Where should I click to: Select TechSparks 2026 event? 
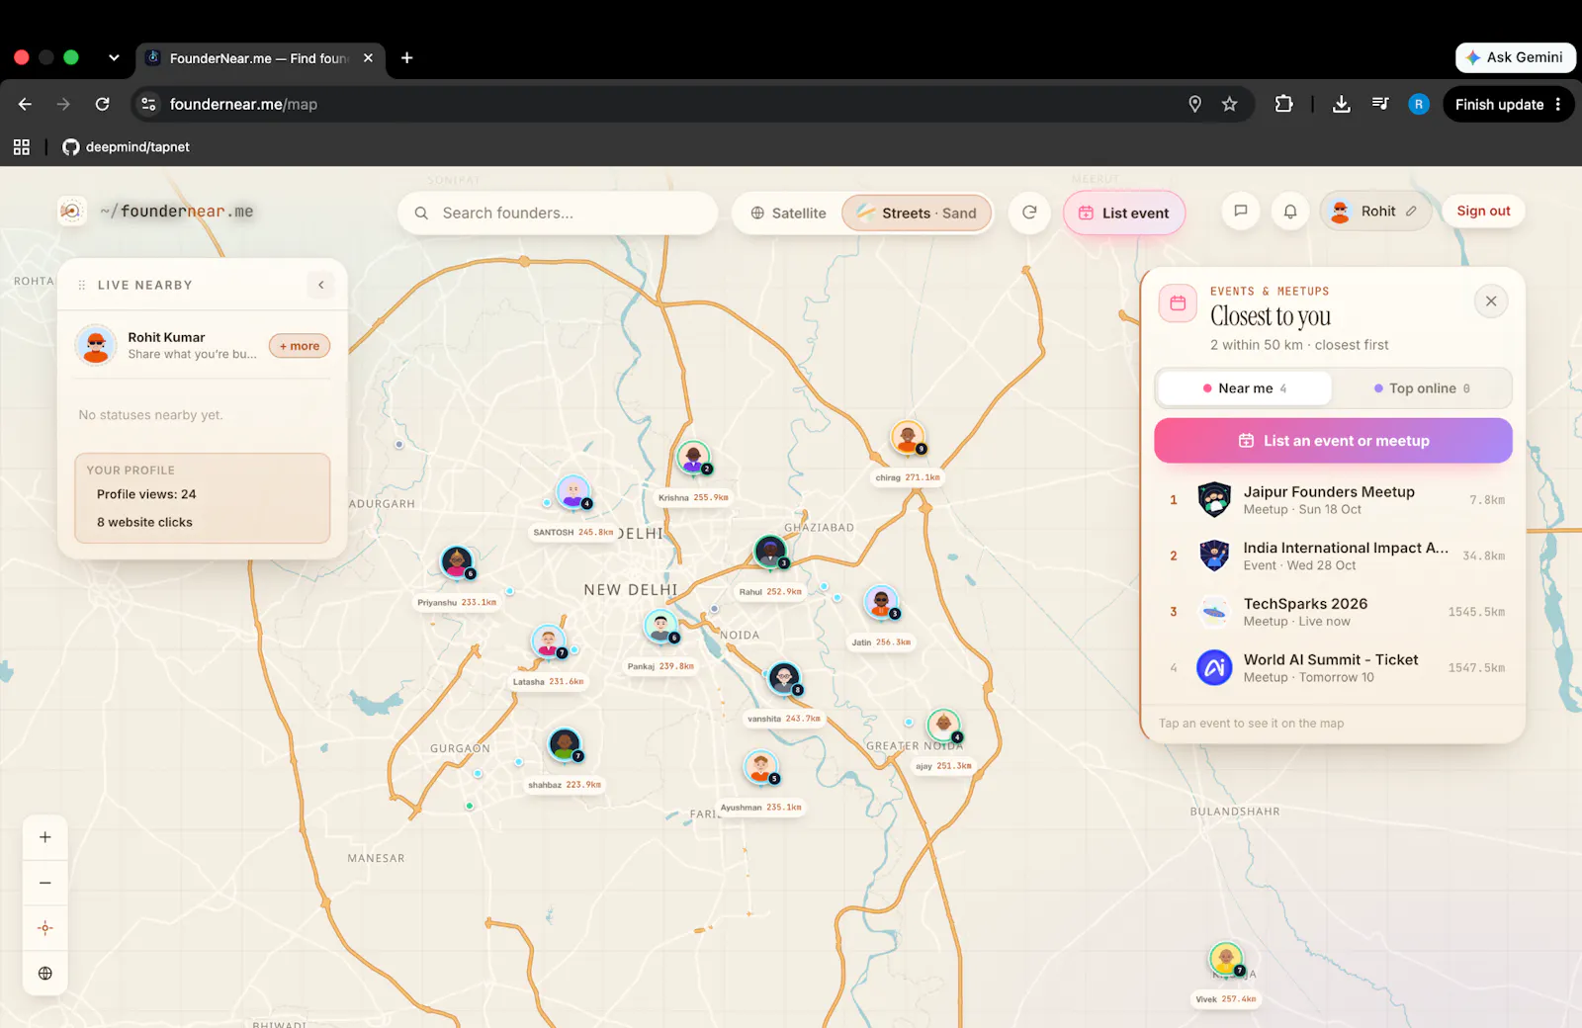(1334, 612)
